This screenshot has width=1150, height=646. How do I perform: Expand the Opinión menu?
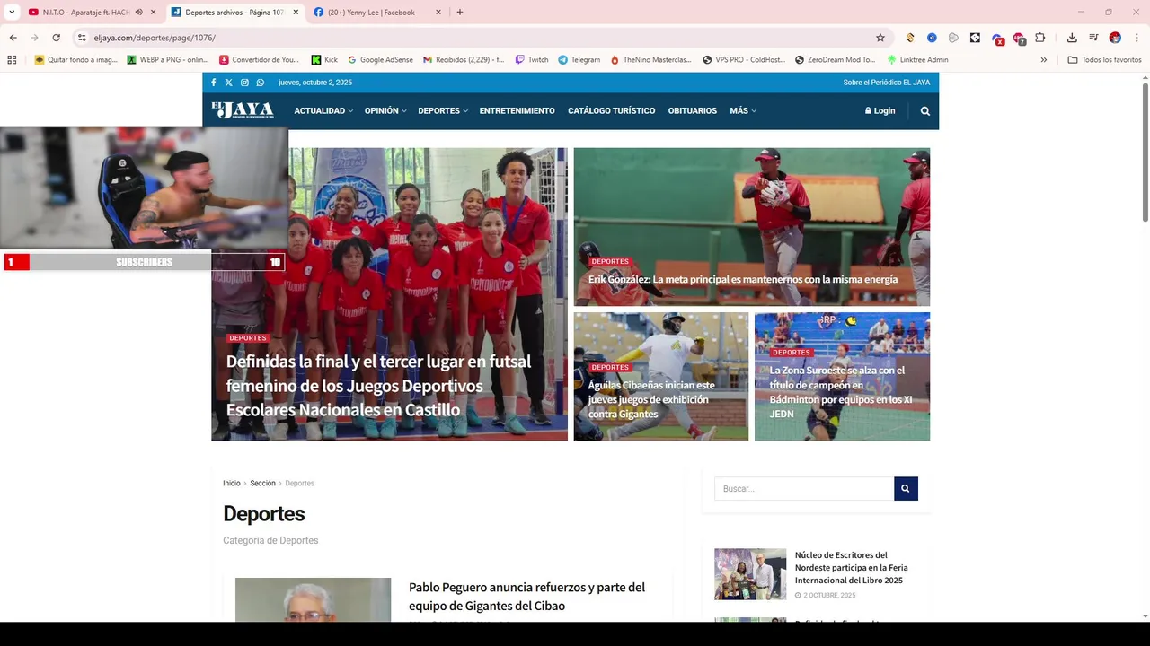pyautogui.click(x=385, y=111)
